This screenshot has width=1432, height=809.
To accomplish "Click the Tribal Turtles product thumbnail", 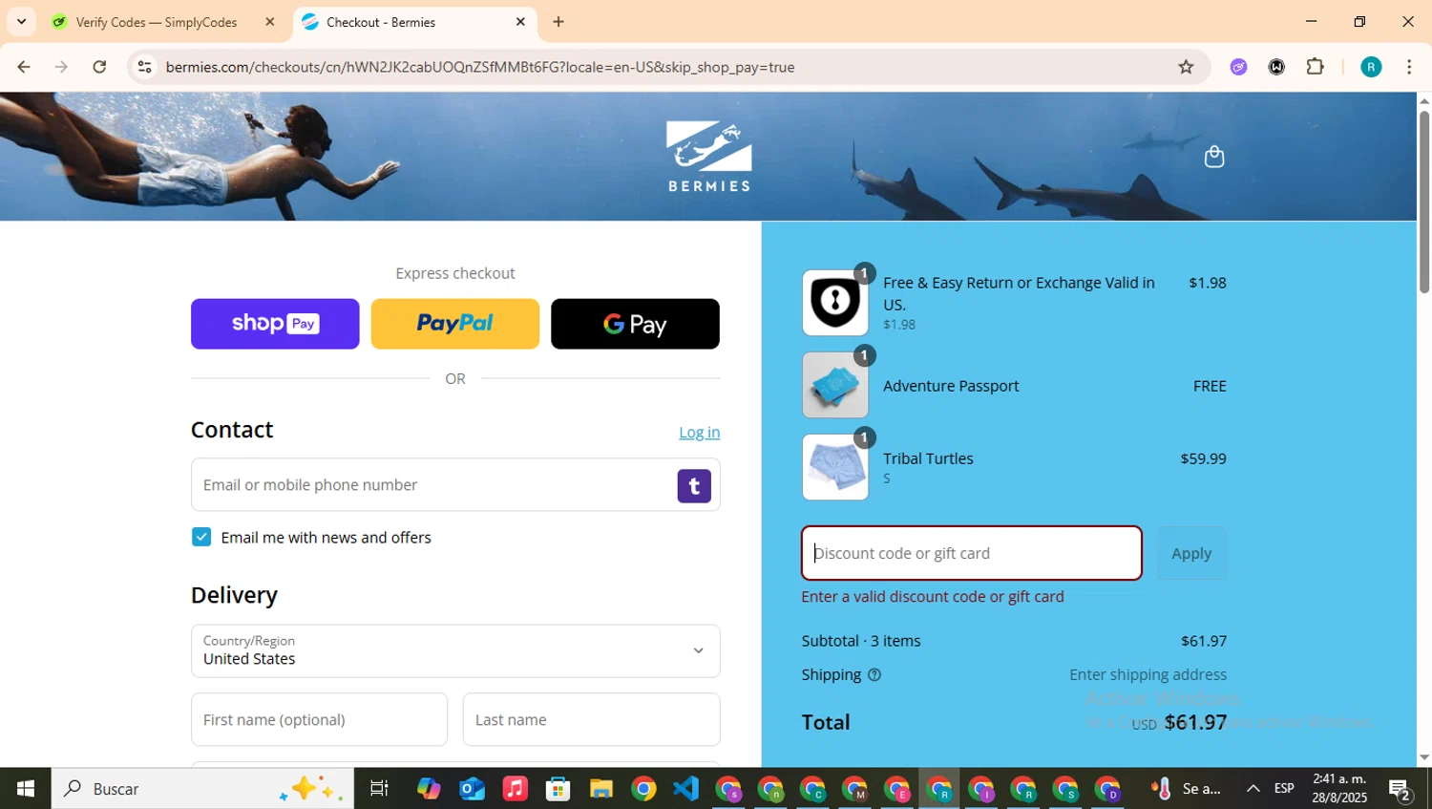I will (835, 467).
